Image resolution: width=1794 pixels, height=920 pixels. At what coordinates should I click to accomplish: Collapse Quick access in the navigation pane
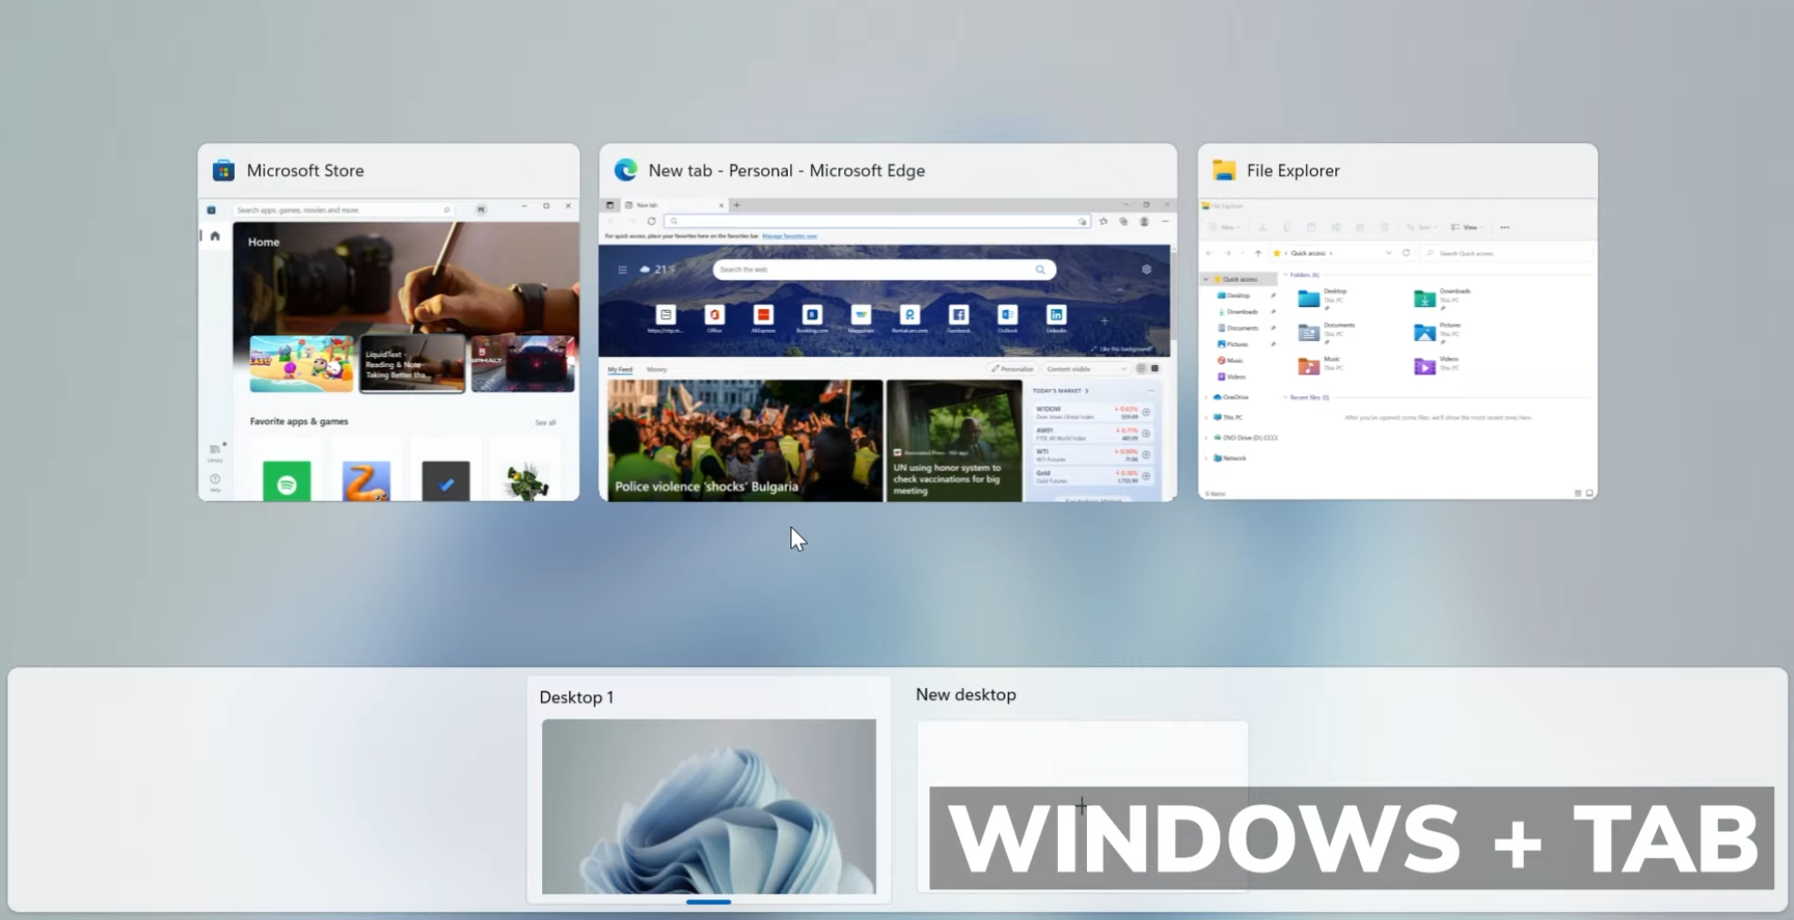click(x=1205, y=279)
